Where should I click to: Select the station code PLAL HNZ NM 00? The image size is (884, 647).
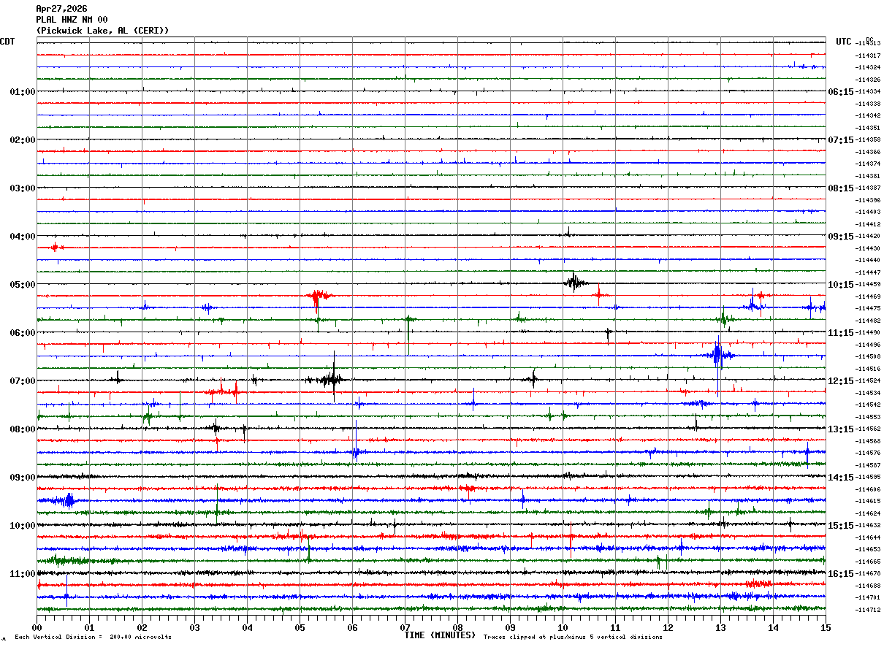point(72,20)
